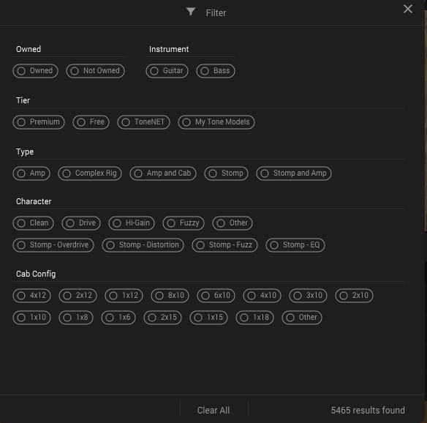427x423 pixels.
Task: Close the Filter panel
Action: click(x=408, y=9)
